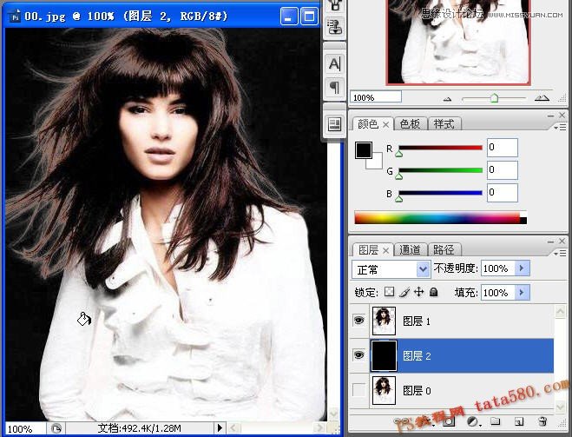This screenshot has width=572, height=437.
Task: Toggle lock all padlock
Action: (x=433, y=292)
